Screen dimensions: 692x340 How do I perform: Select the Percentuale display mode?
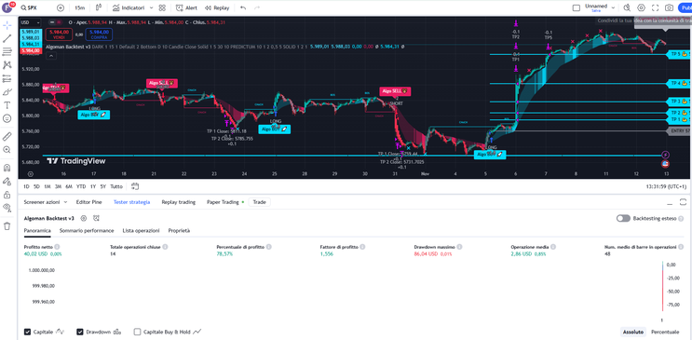pos(665,332)
